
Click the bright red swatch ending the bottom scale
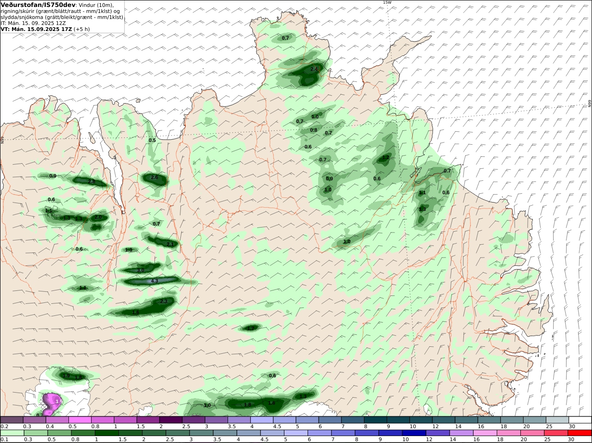pyautogui.click(x=580, y=433)
